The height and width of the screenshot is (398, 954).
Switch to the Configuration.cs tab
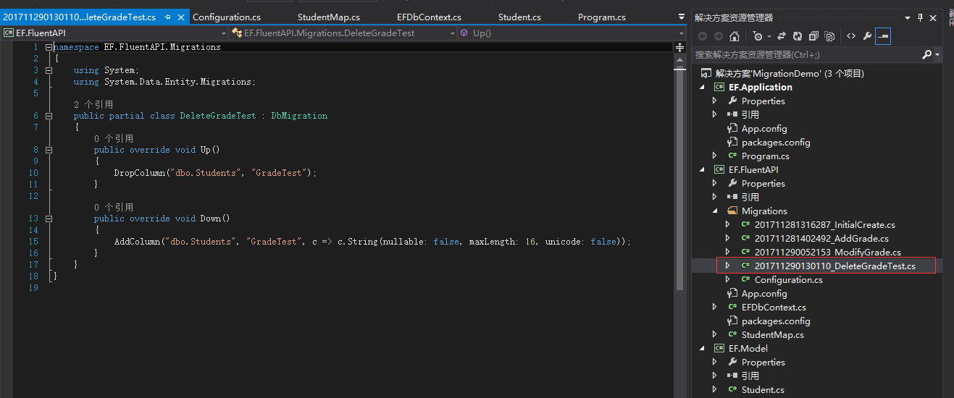click(225, 17)
